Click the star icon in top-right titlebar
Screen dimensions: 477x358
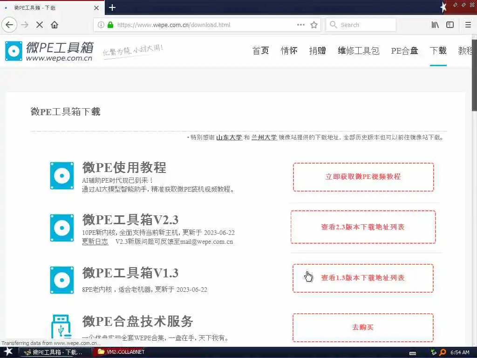pos(443,7)
